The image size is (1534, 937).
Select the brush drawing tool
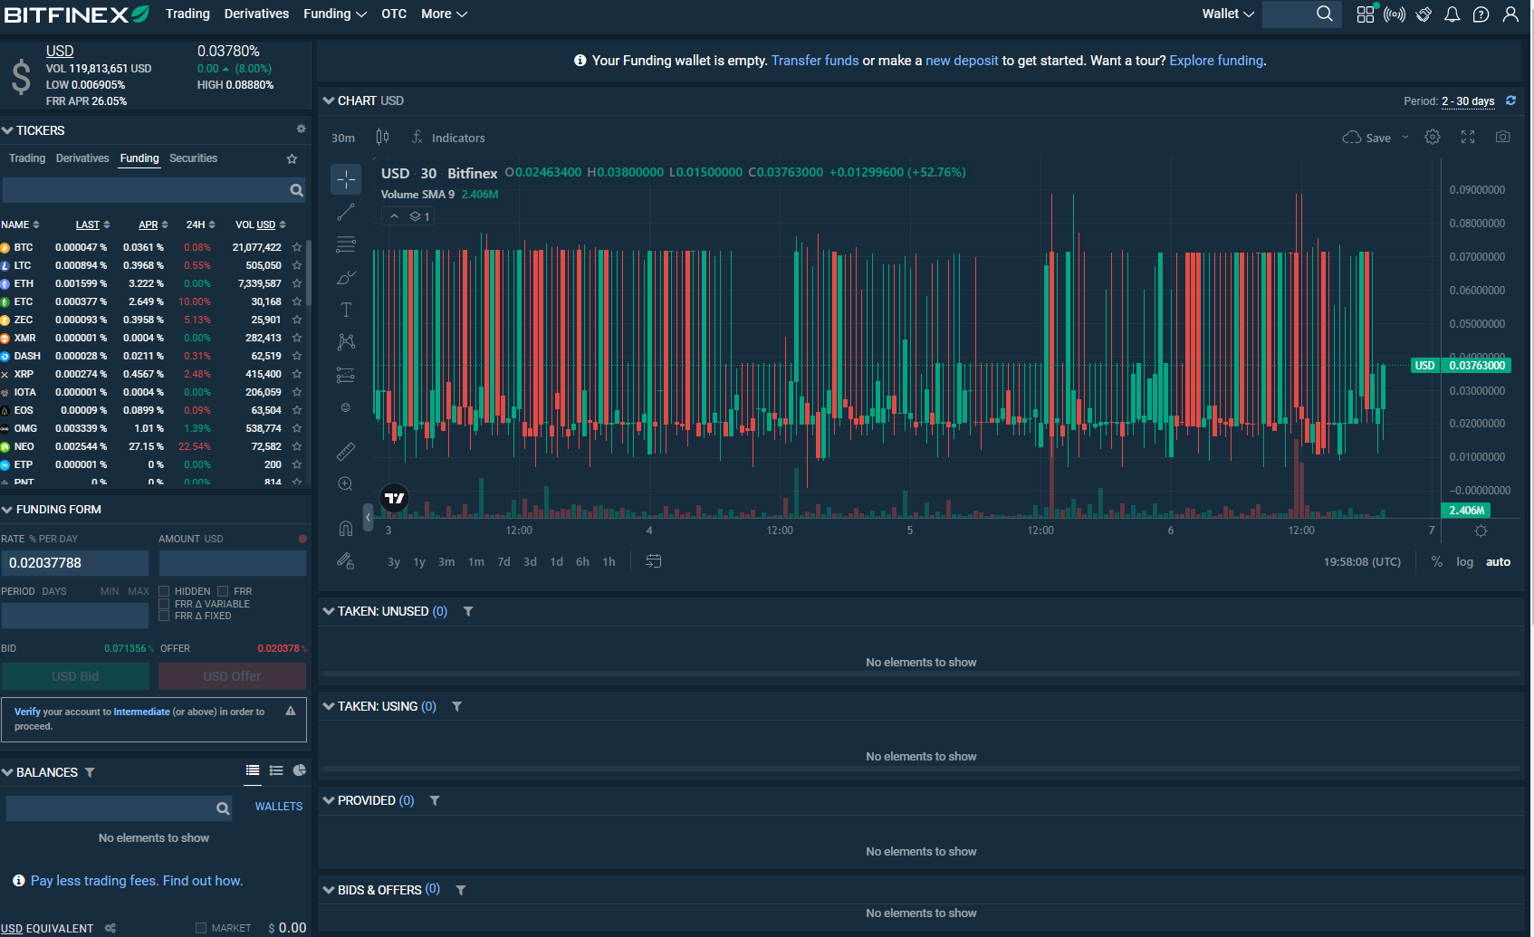(346, 277)
